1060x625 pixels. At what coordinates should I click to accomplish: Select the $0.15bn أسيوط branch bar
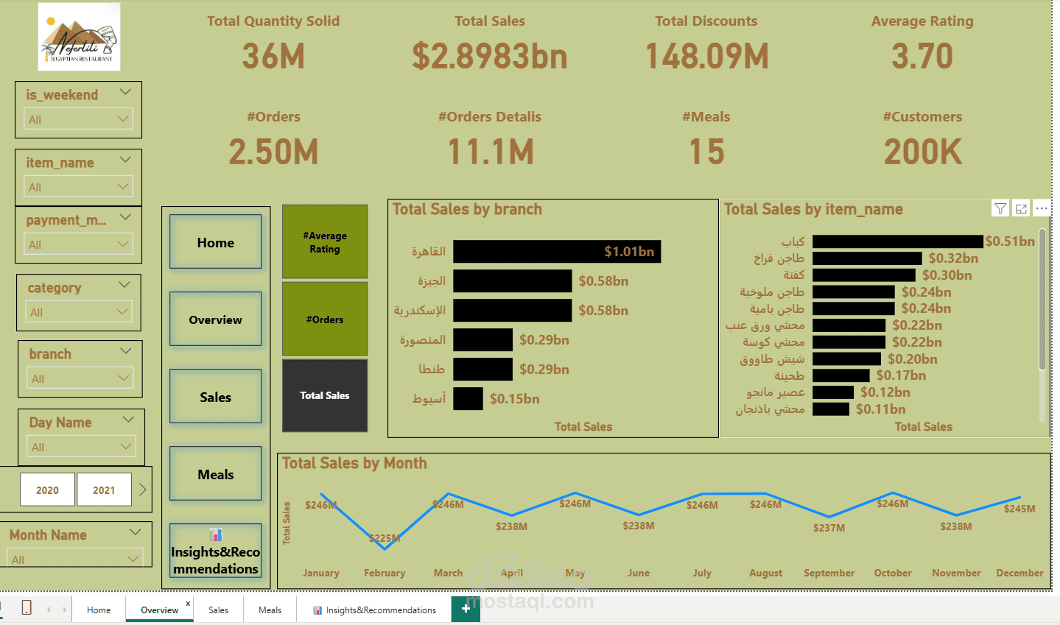[x=468, y=398]
